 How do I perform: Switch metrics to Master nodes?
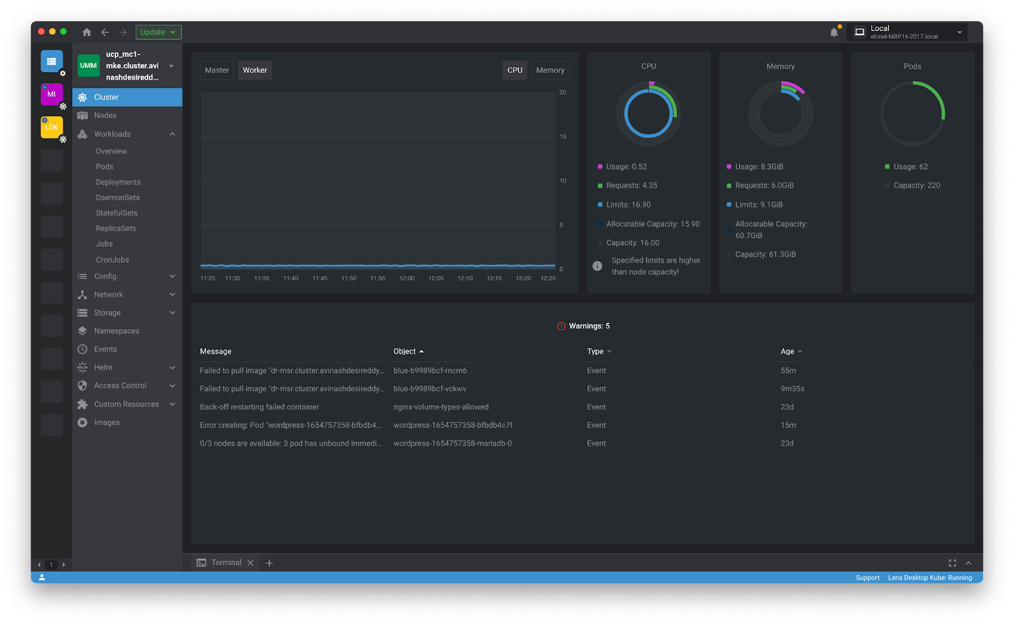[217, 70]
